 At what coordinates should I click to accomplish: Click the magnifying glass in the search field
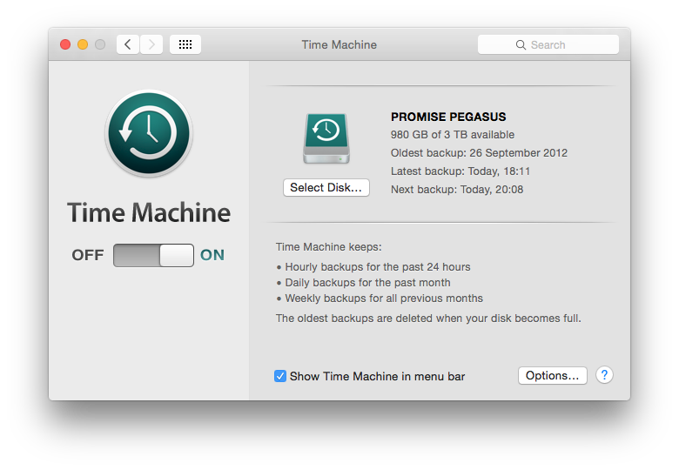tap(521, 44)
